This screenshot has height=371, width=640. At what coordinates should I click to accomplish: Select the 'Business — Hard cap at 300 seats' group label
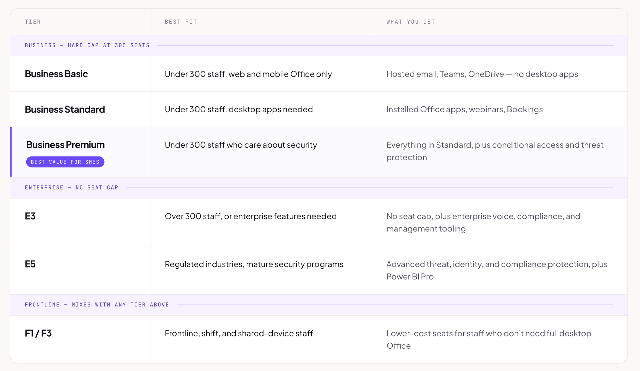pyautogui.click(x=87, y=45)
